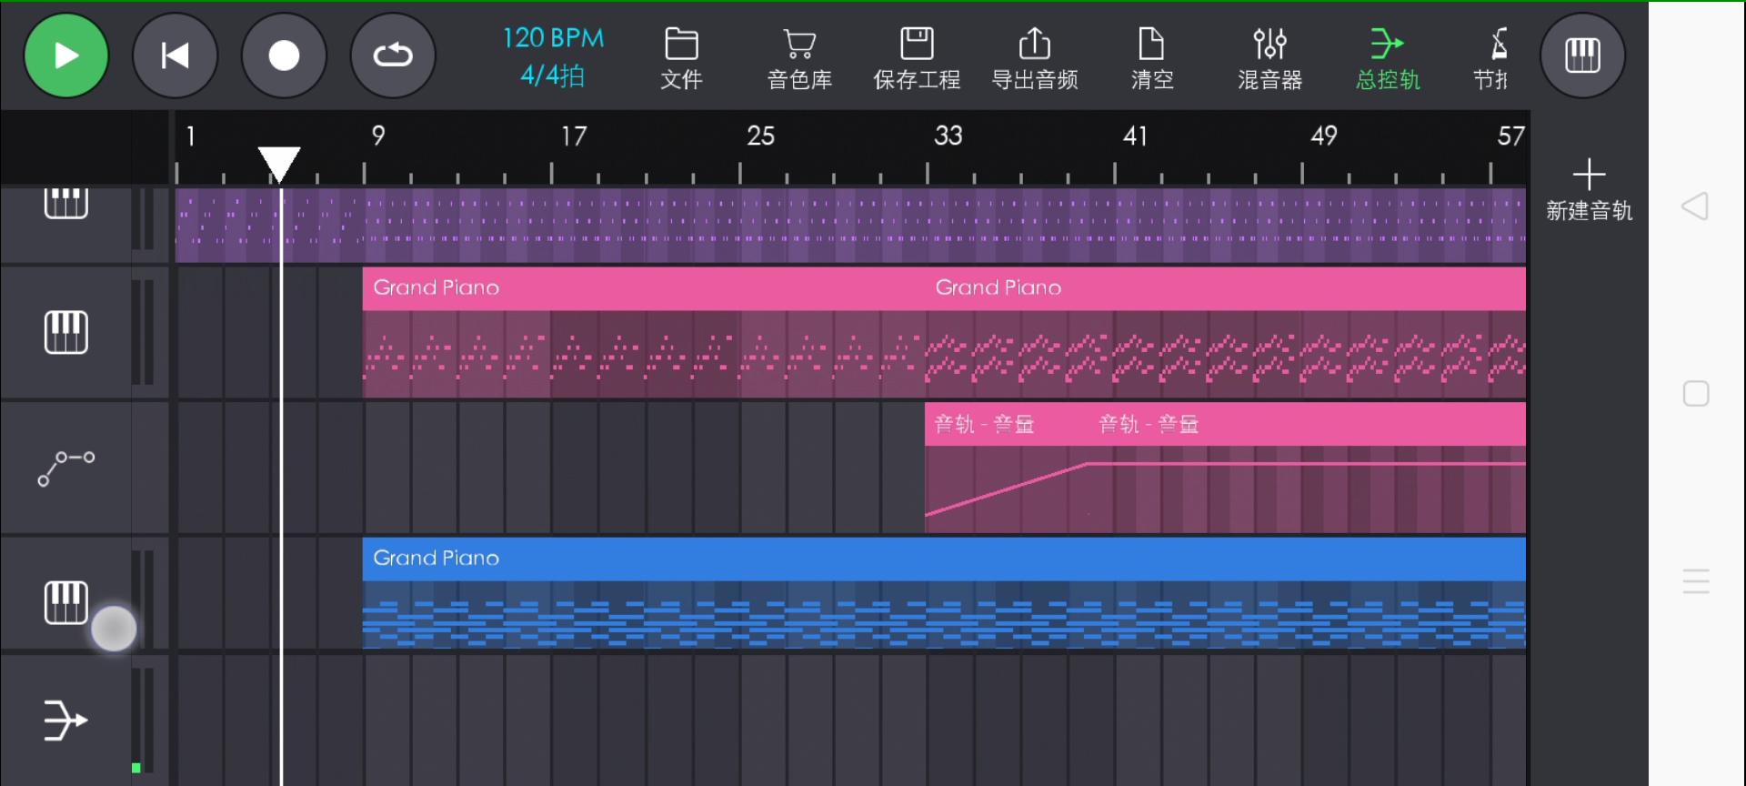
Task: Change the 120 BPM tempo setting
Action: coord(553,38)
